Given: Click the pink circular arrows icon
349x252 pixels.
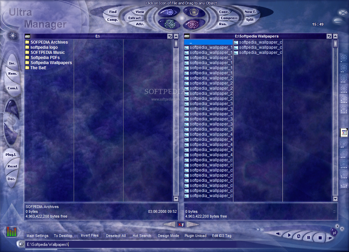Looking at the screenshot, I should pos(194,24).
